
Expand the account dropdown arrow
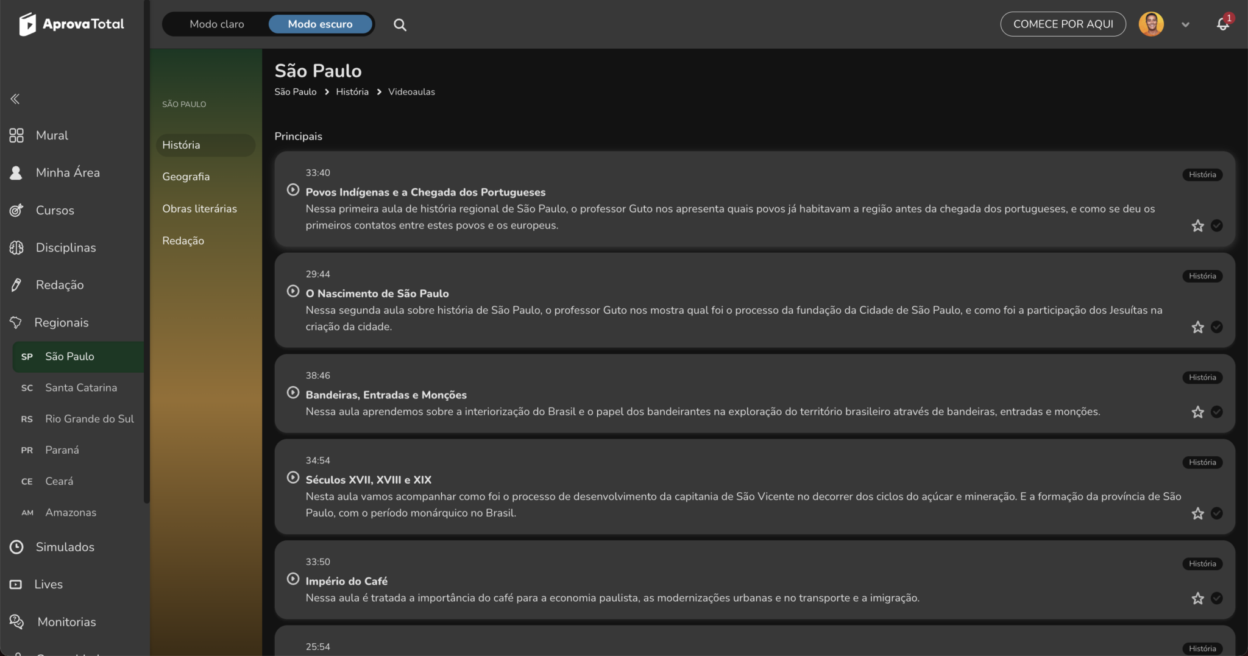[1185, 25]
